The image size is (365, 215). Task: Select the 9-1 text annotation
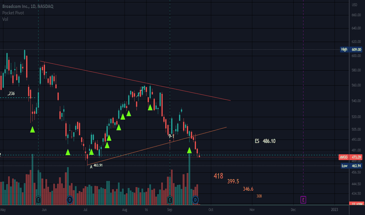coord(171,136)
